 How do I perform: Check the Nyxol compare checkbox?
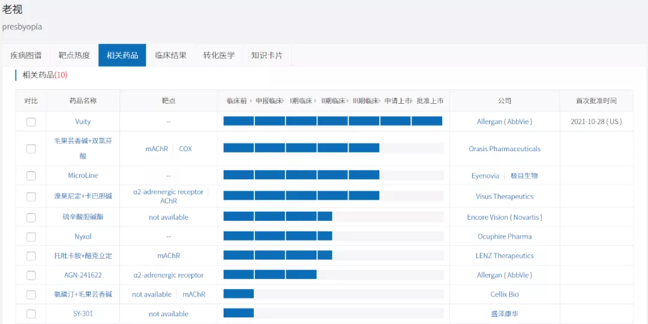coord(31,237)
